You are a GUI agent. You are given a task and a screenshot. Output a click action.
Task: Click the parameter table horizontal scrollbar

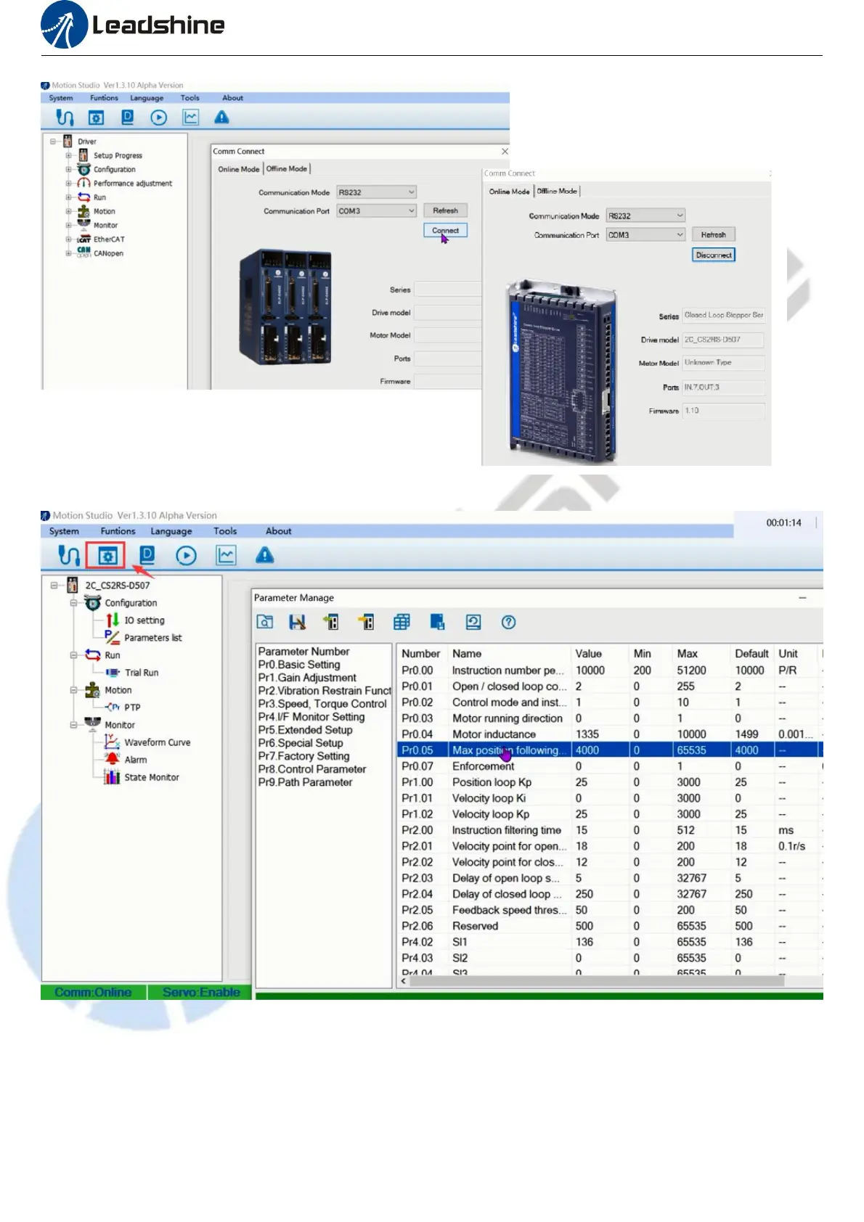point(597,981)
